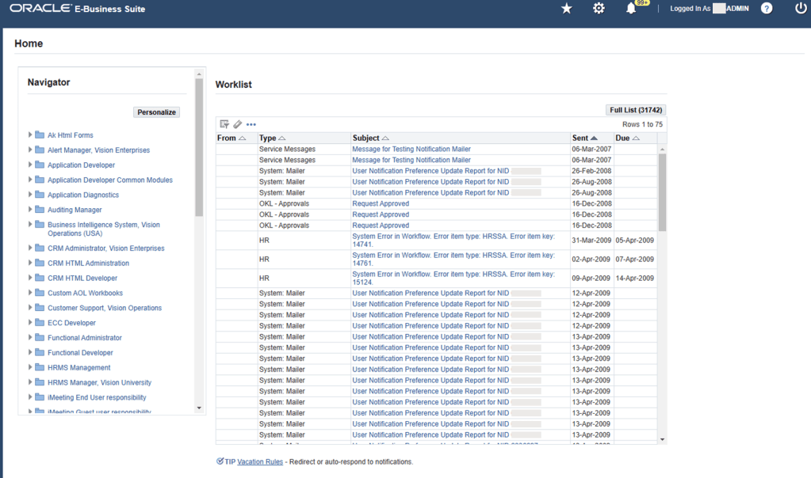Open Message for Testing Notification Mailer link
This screenshot has width=811, height=478.
[x=411, y=149]
